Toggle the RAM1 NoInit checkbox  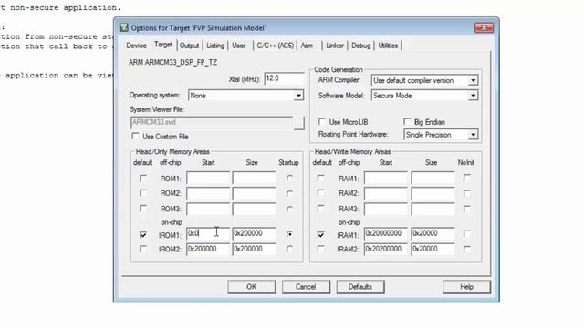click(466, 178)
